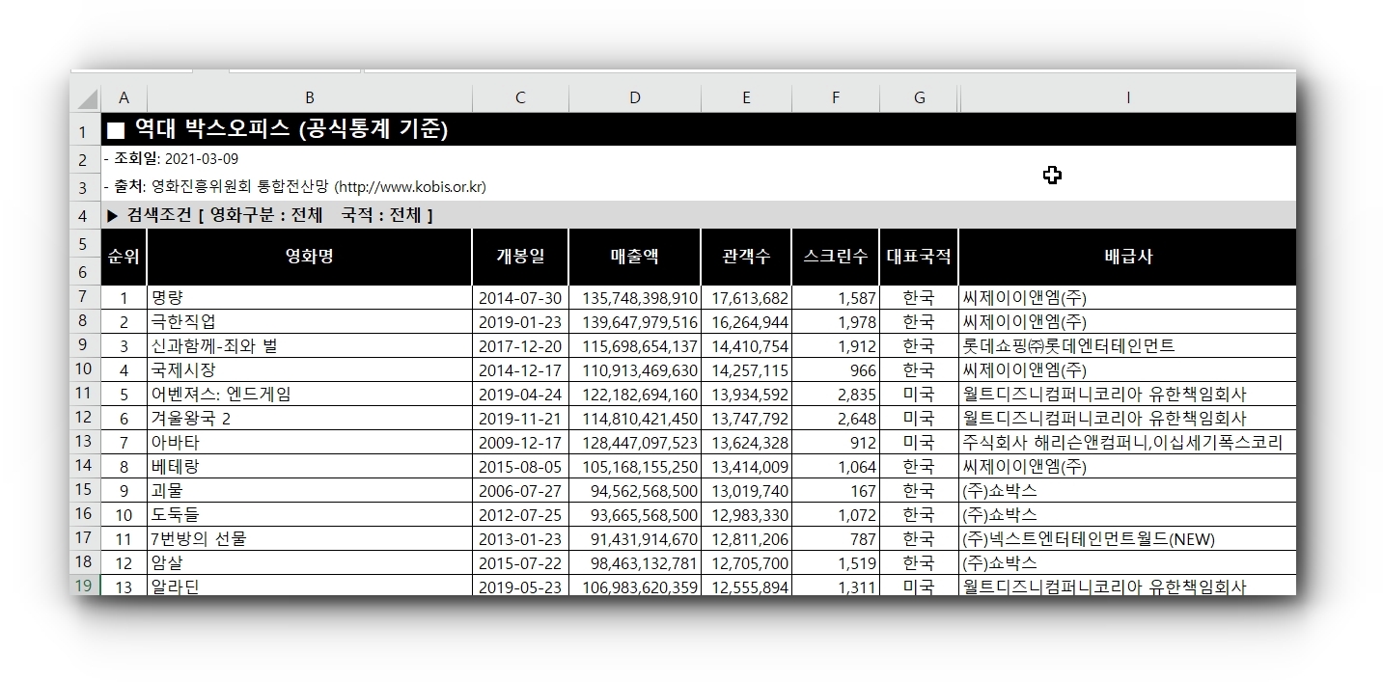This screenshot has height=682, width=1383.
Task: Click sales value '94,562,568,500'
Action: point(635,490)
